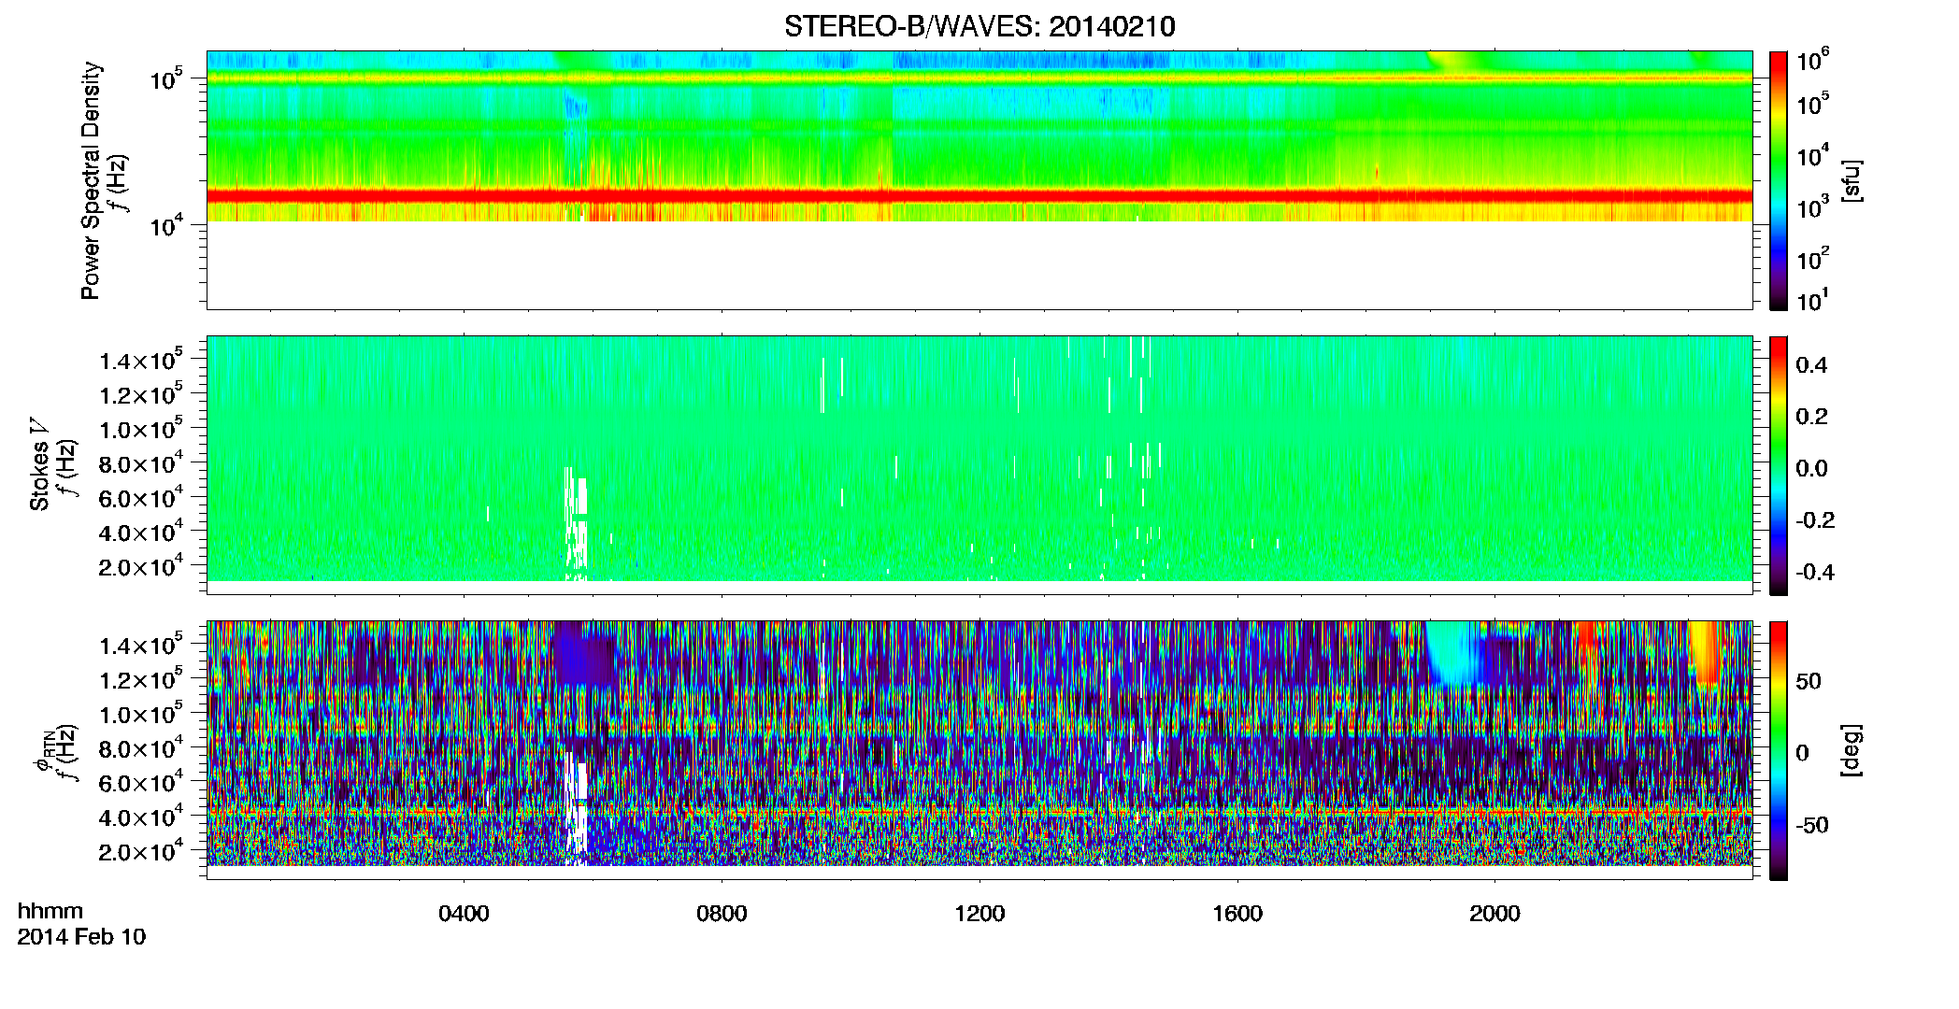Click the "0400" time axis tick label

(464, 913)
